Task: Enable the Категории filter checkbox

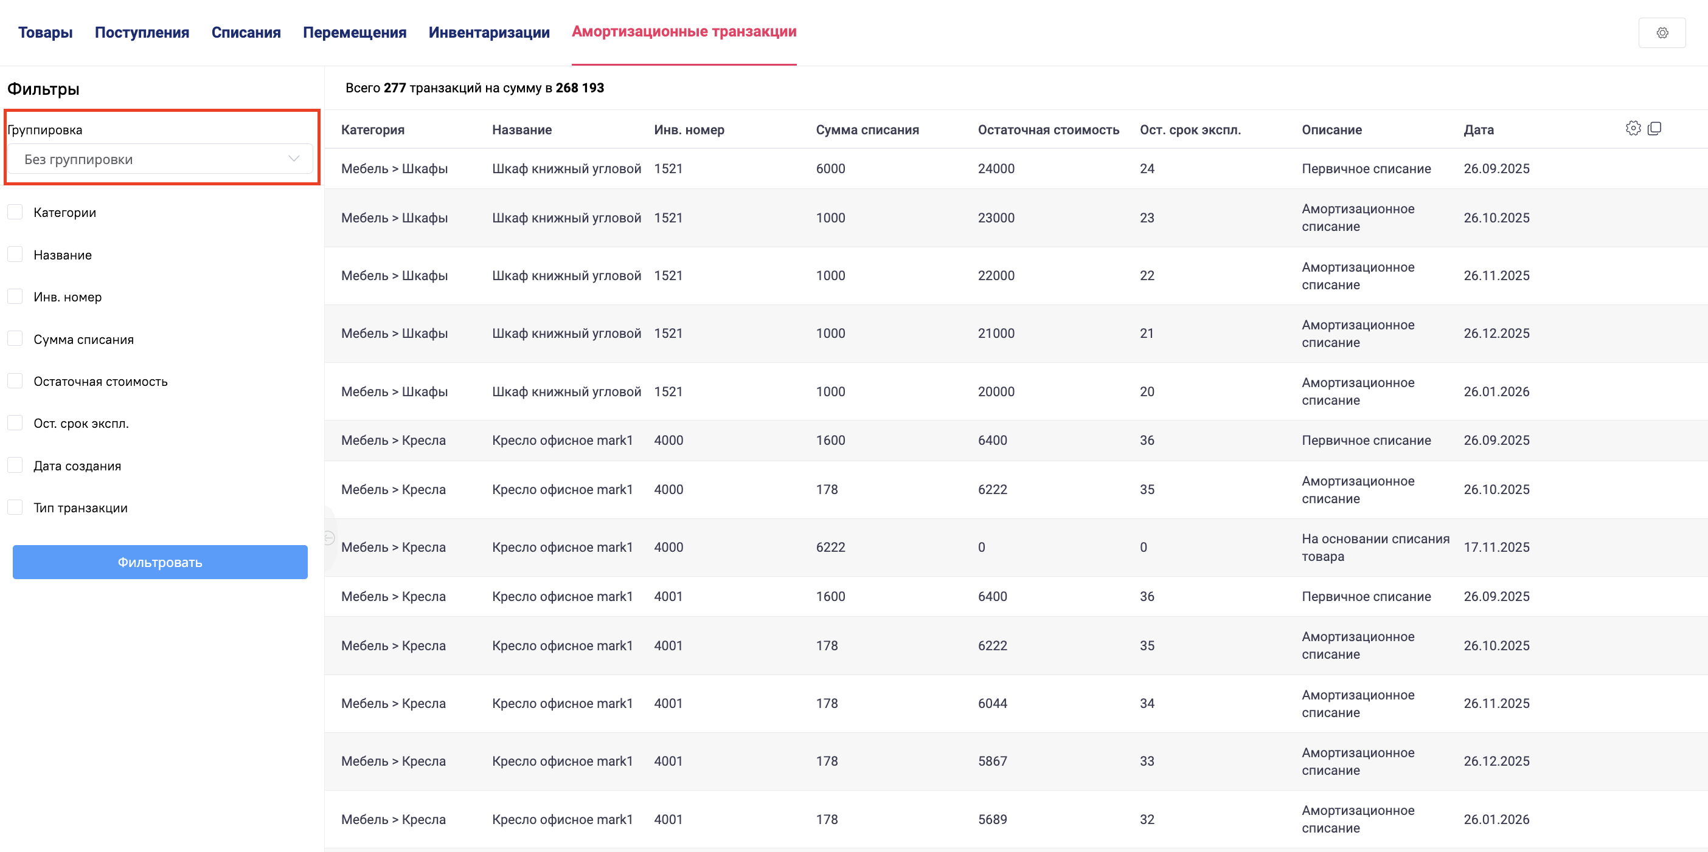Action: (x=15, y=212)
